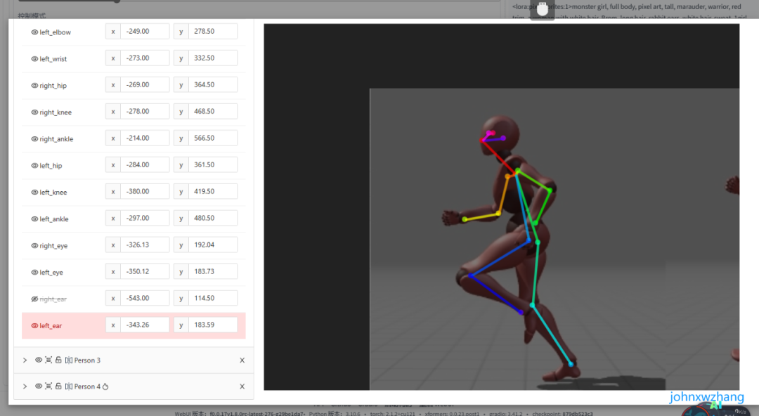
Task: Edit left_hip x value -284.00
Action: [145, 164]
